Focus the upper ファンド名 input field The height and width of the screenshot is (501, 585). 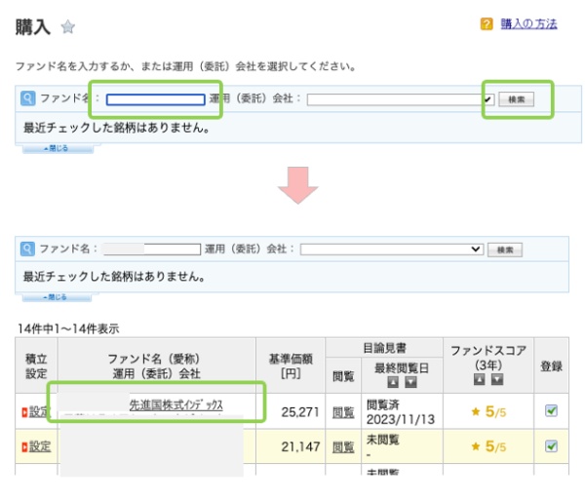pyautogui.click(x=155, y=99)
